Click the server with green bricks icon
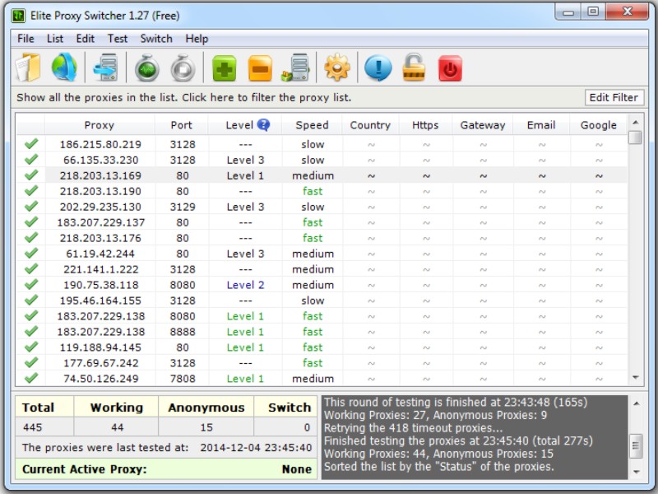Viewport: 658px width, 494px height. (x=296, y=68)
